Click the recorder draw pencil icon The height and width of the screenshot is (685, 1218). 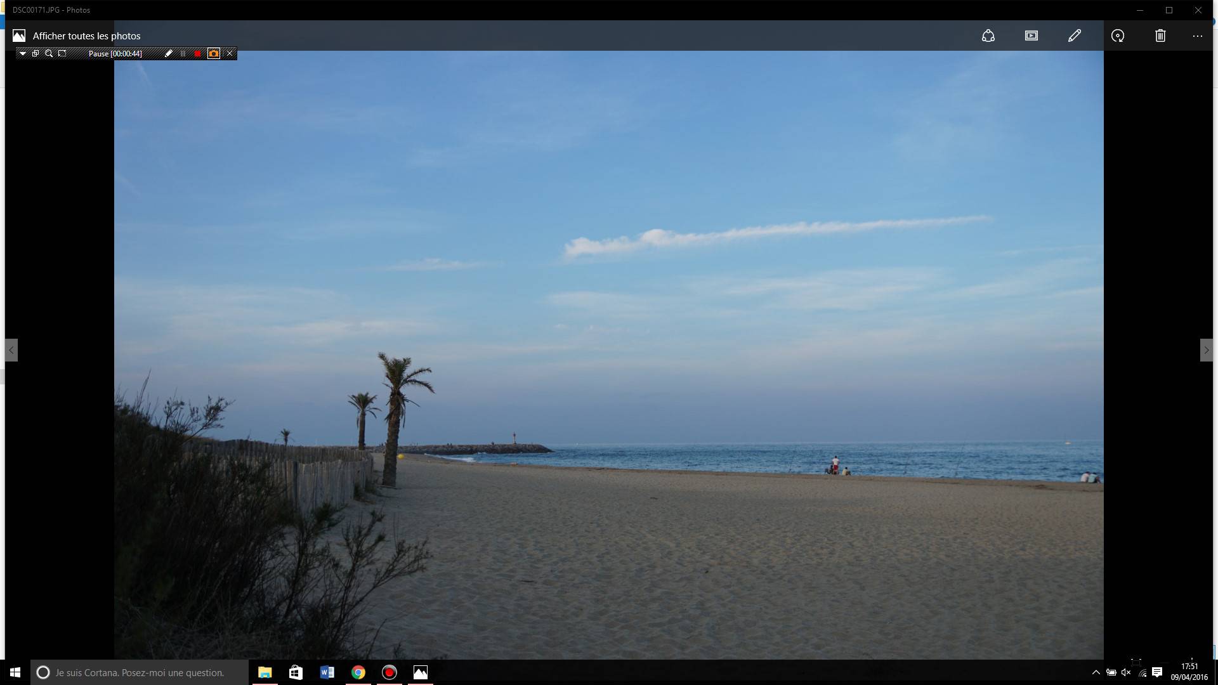click(168, 54)
